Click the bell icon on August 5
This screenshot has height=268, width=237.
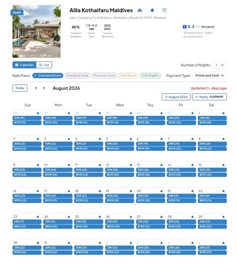click(x=131, y=139)
